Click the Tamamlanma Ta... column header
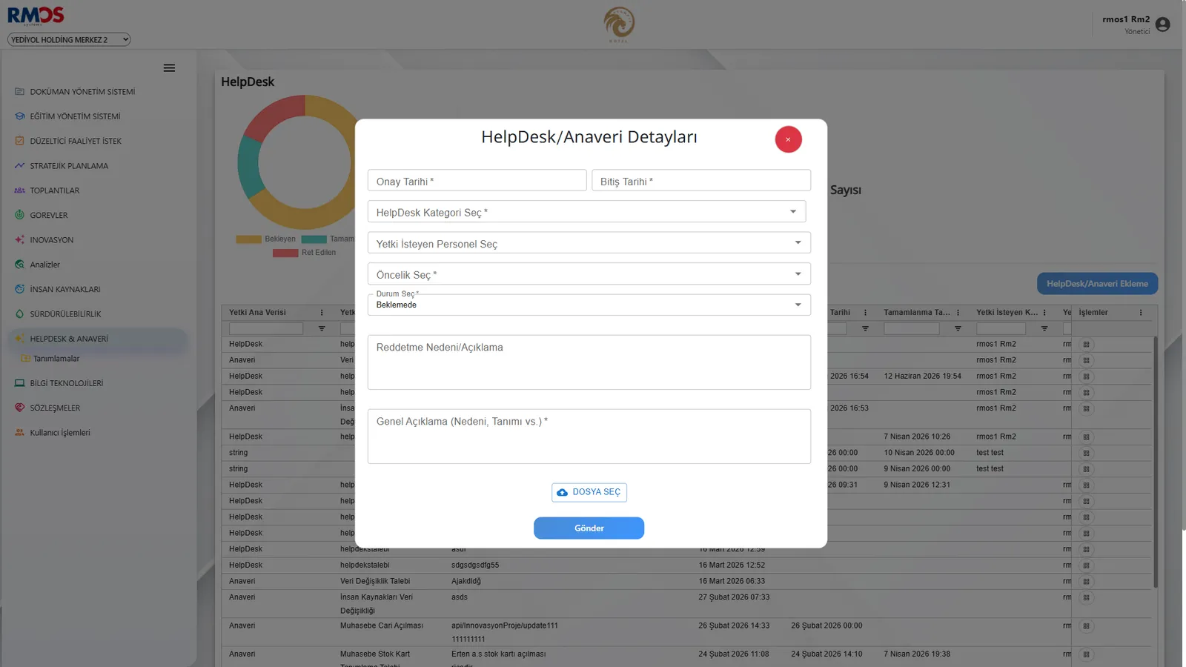The height and width of the screenshot is (667, 1186). pyautogui.click(x=917, y=313)
